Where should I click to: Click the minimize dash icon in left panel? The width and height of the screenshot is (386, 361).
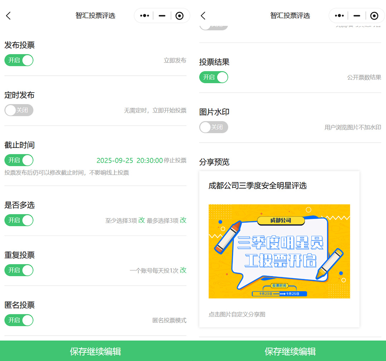click(162, 16)
